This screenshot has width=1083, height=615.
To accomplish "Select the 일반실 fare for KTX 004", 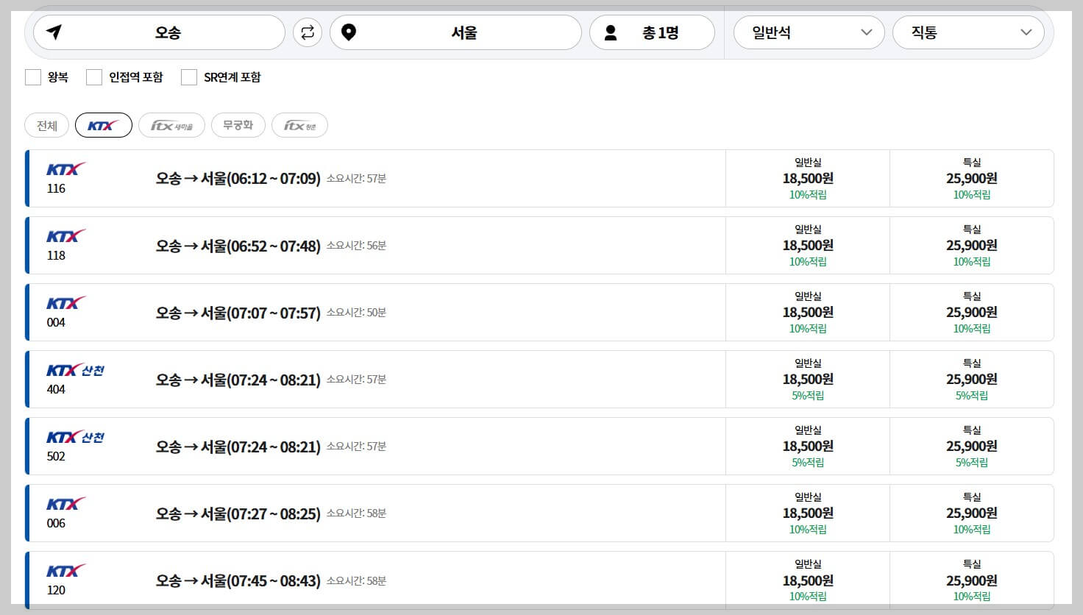I will [807, 312].
